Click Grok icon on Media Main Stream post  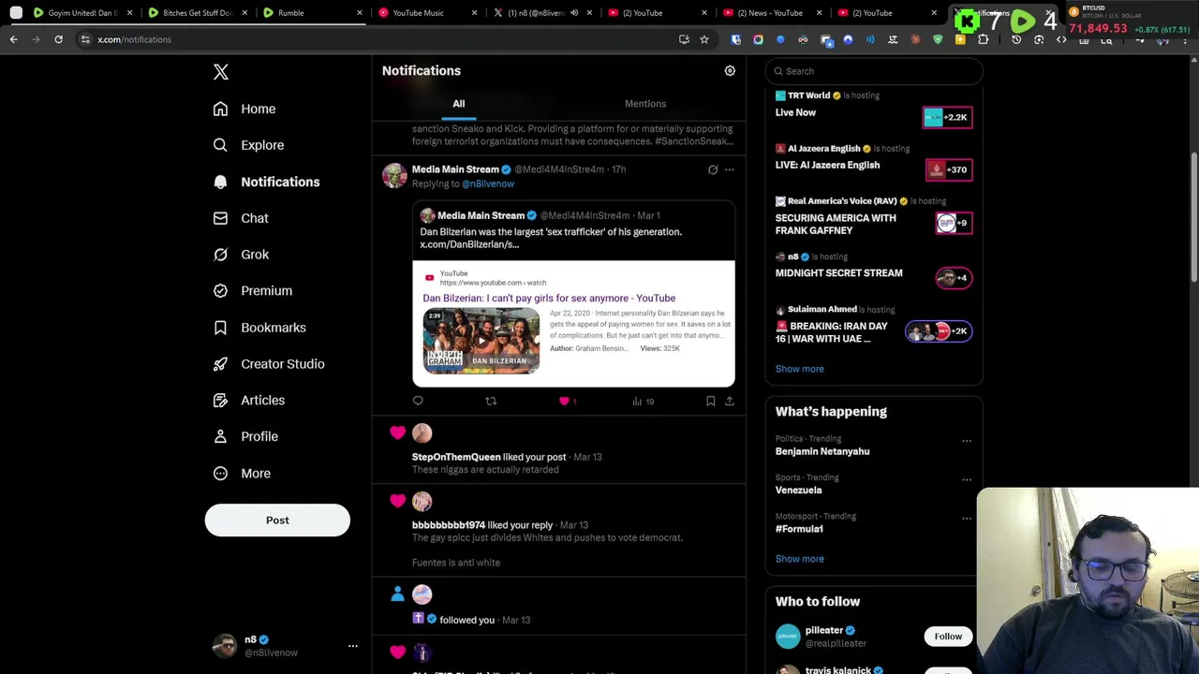(713, 170)
